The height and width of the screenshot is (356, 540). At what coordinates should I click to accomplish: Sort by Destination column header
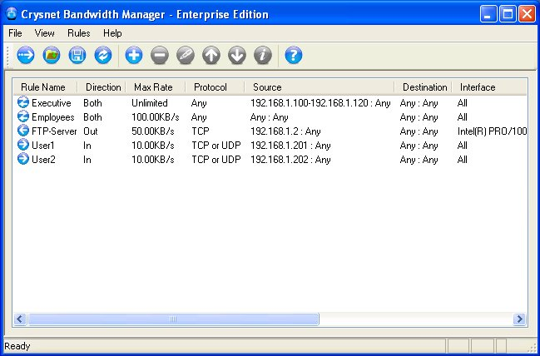[x=423, y=87]
